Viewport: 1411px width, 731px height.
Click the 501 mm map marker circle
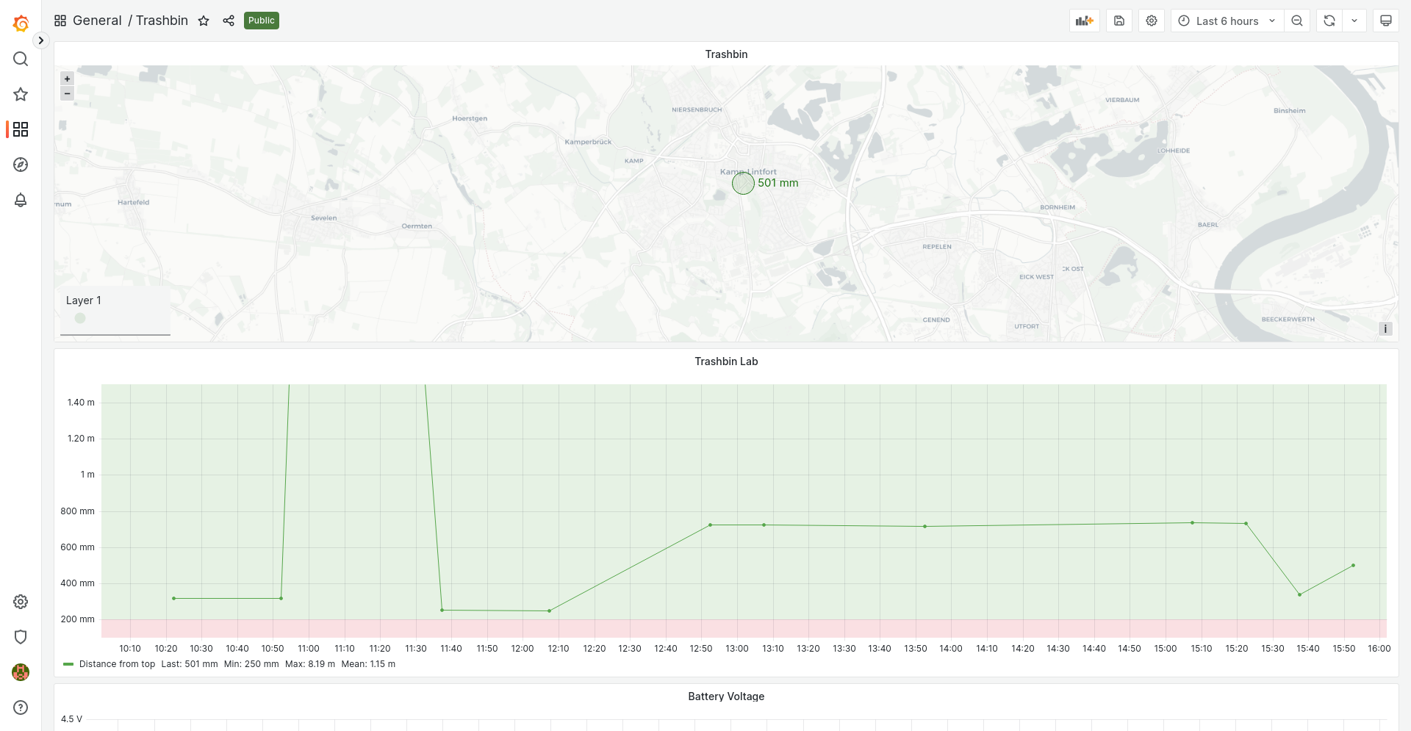click(743, 183)
